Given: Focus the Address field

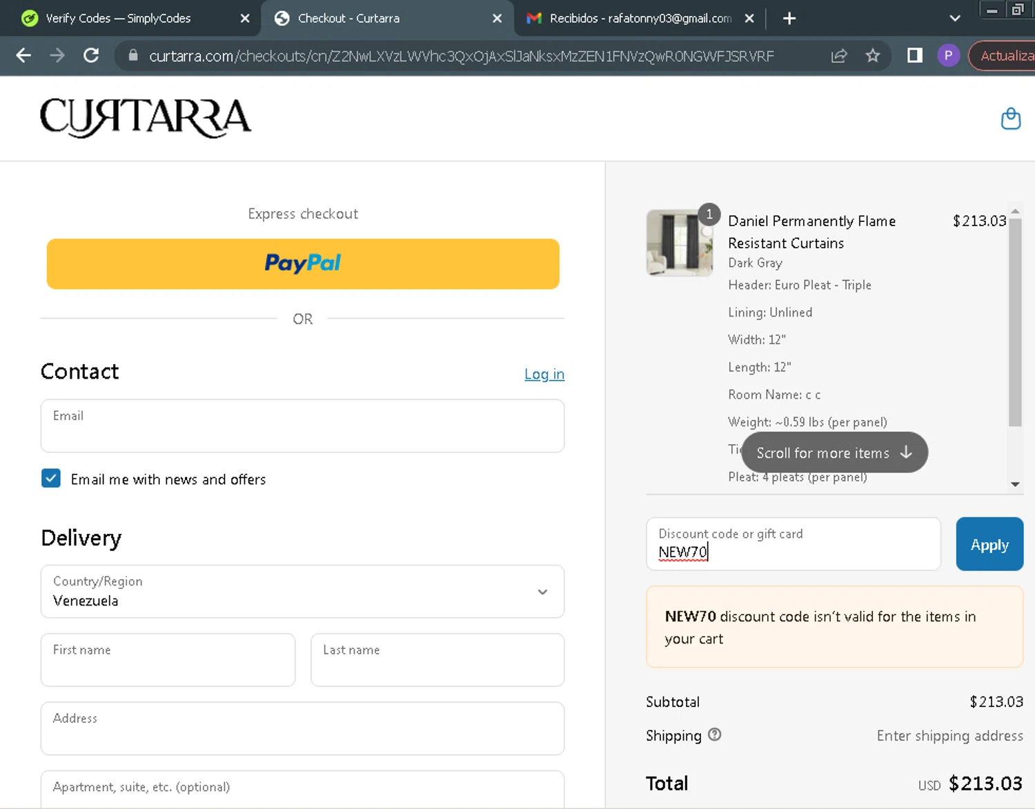Looking at the screenshot, I should (x=302, y=728).
